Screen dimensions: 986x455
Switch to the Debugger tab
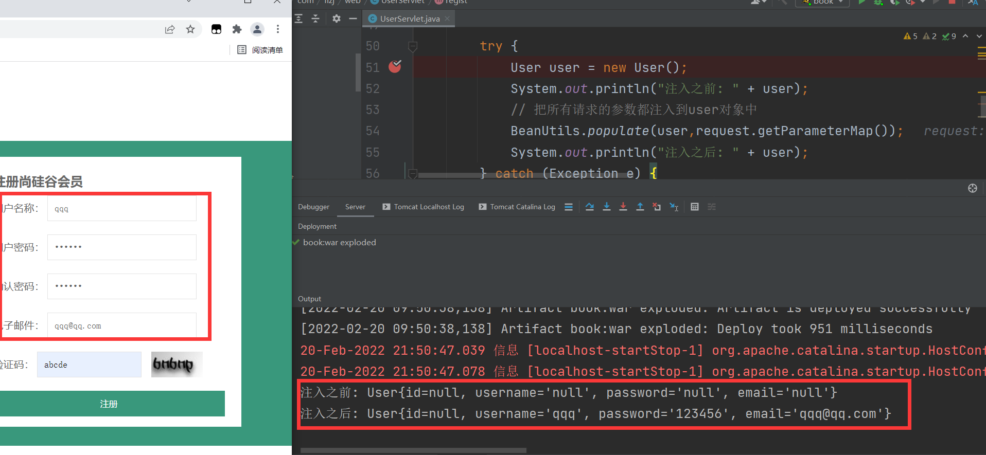coord(313,207)
